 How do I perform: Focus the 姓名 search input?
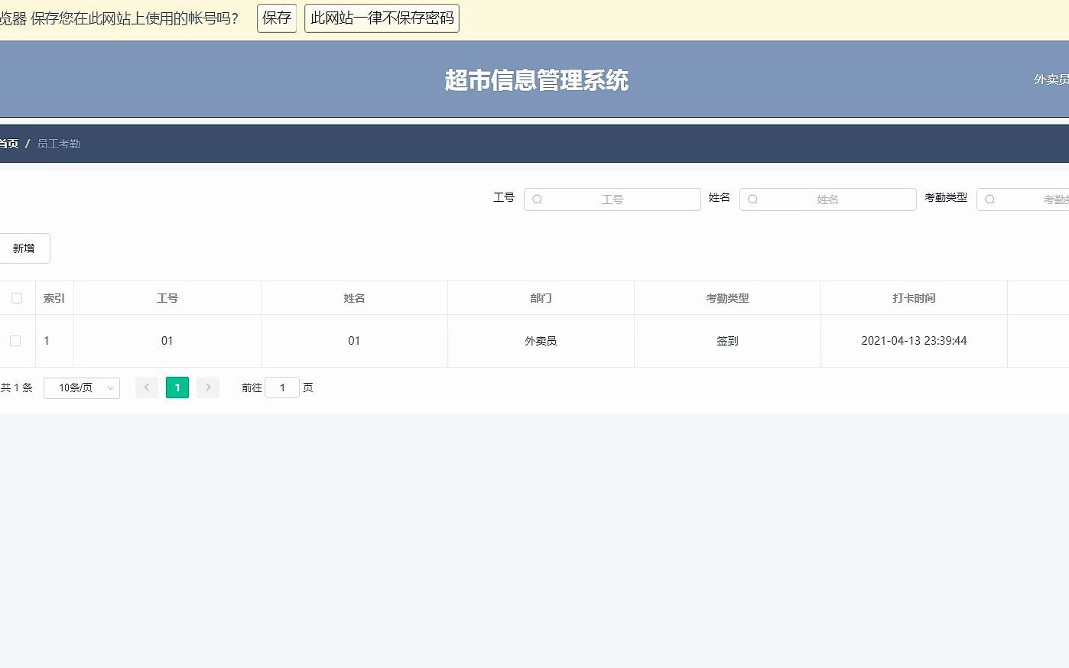[x=828, y=199]
